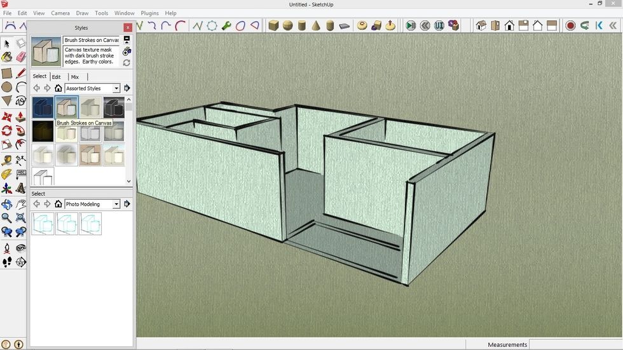Switch to the Edit tab in Styles
The width and height of the screenshot is (623, 350).
click(57, 77)
